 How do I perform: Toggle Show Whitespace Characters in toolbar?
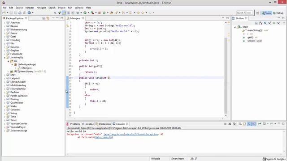(73, 13)
